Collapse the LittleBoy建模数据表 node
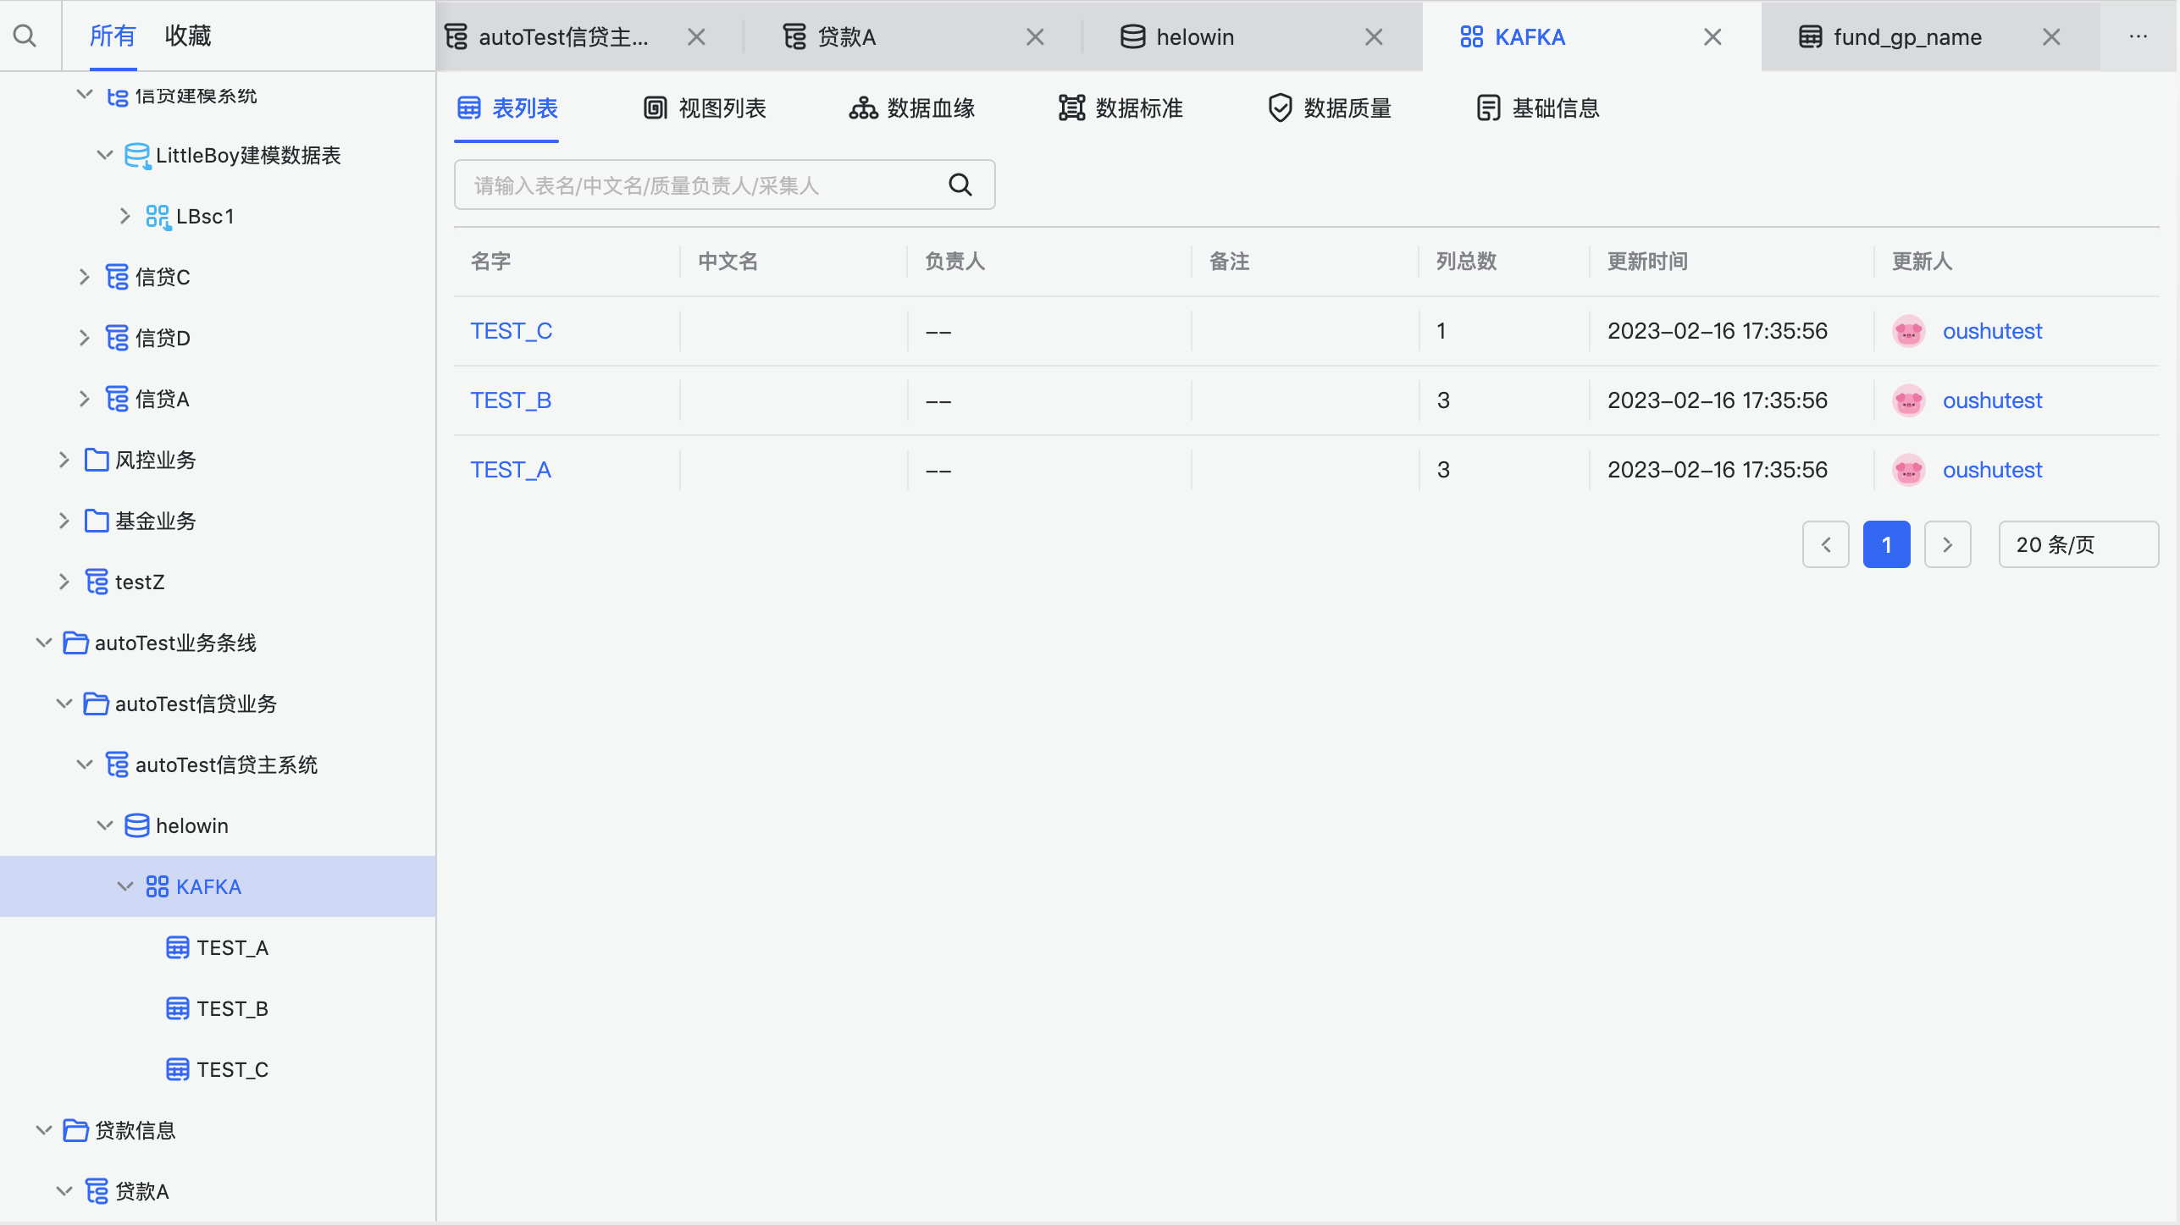 105,155
